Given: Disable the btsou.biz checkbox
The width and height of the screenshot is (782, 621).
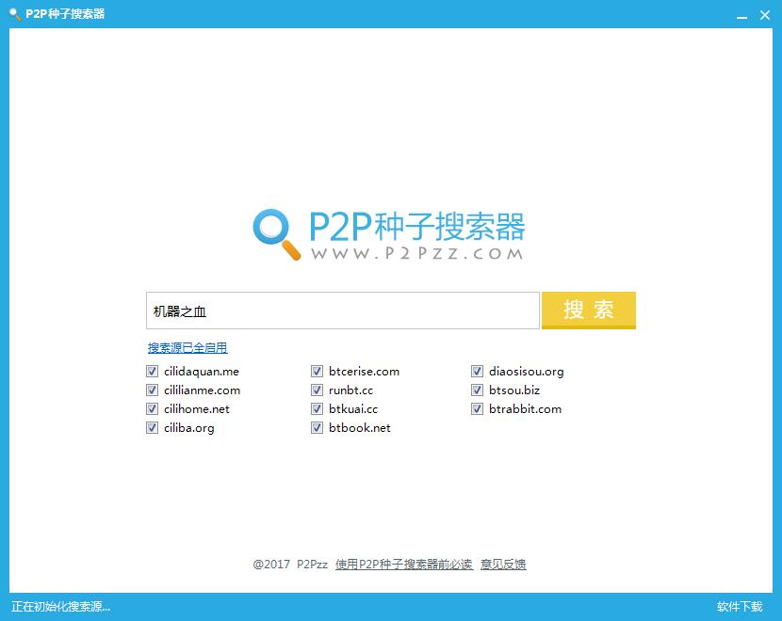Looking at the screenshot, I should point(478,390).
